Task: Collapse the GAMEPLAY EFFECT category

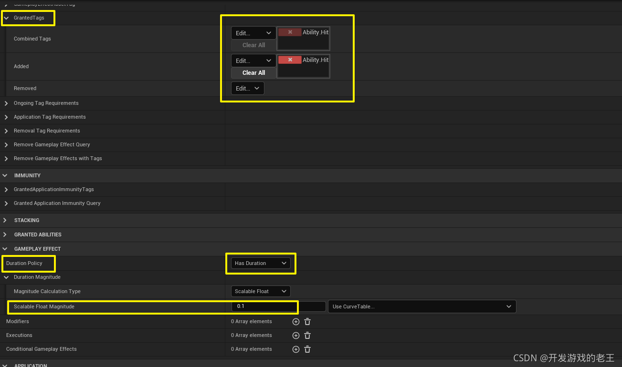Action: pos(5,249)
